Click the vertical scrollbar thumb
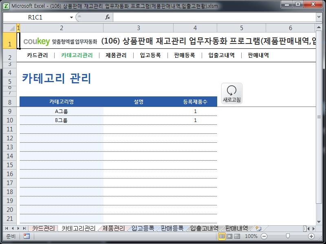Screen dimensions: 326x244 pyautogui.click(x=319, y=117)
